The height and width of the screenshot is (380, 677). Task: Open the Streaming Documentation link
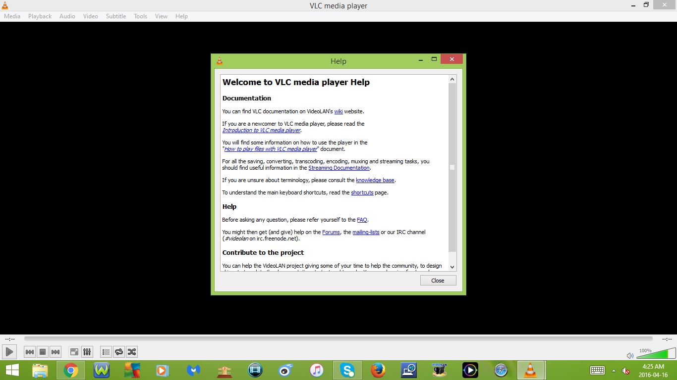[x=339, y=168]
